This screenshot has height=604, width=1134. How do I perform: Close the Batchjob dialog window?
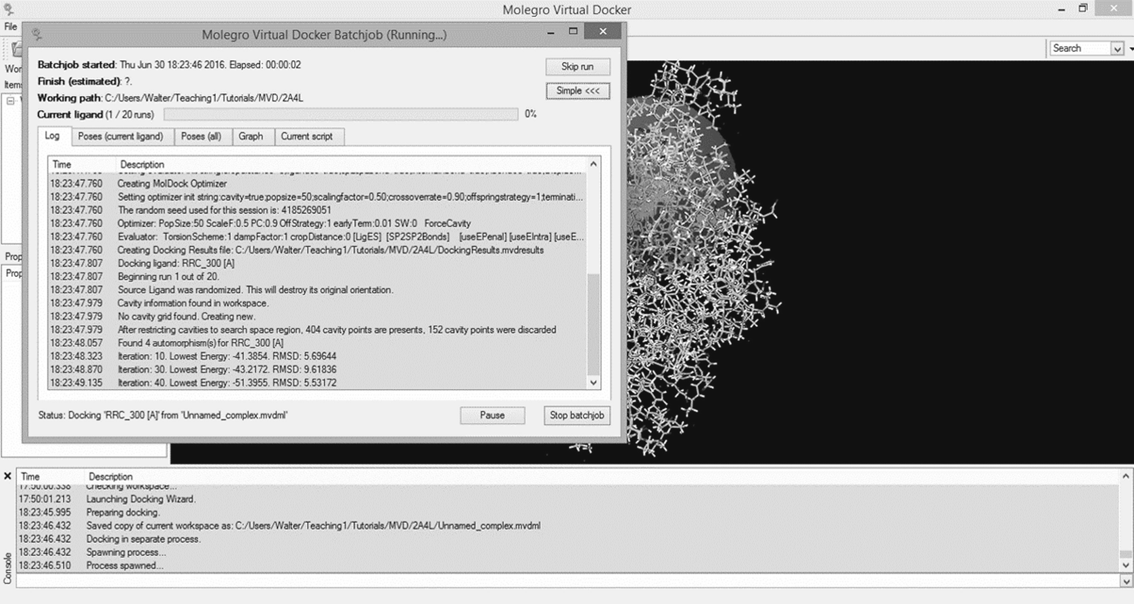[603, 32]
